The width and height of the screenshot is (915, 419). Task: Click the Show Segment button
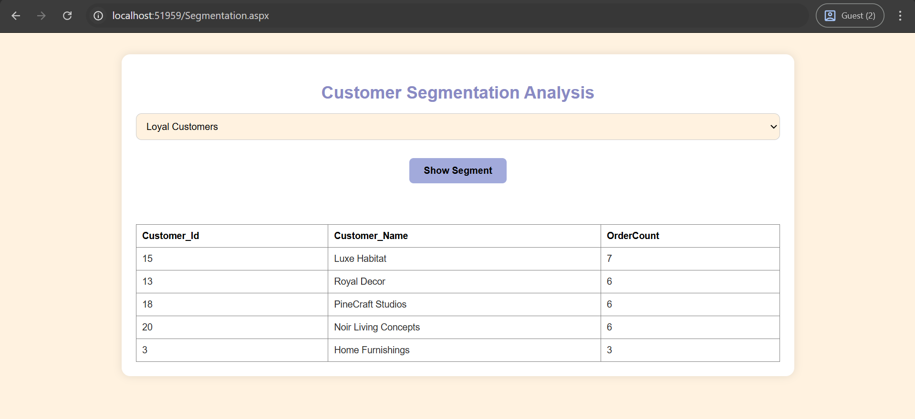pyautogui.click(x=457, y=170)
